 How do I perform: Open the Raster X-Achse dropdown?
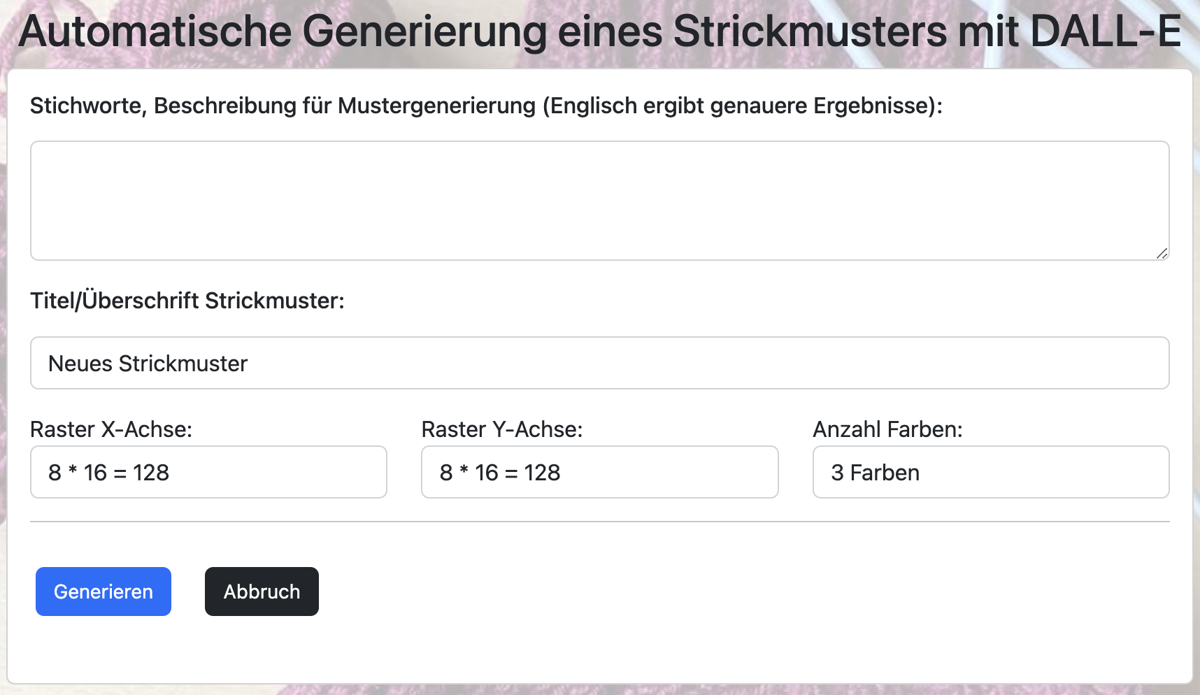(208, 472)
